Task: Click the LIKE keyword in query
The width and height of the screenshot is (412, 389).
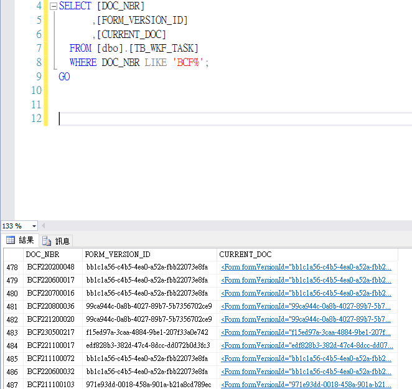Action: click(x=156, y=63)
